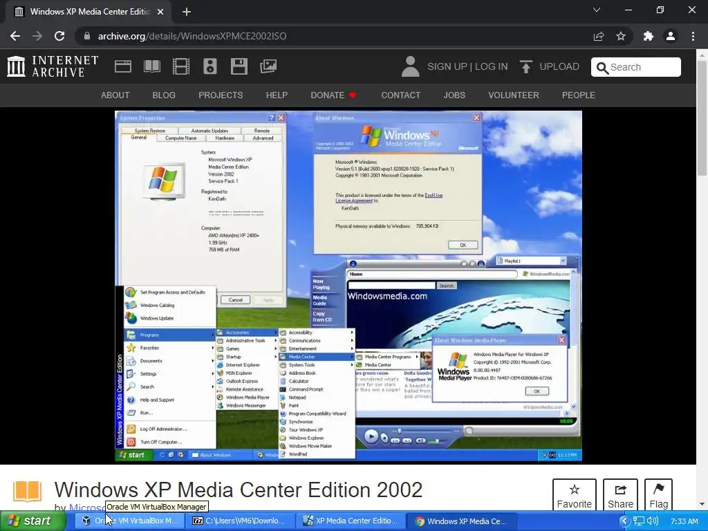This screenshot has height=531, width=708.
Task: Open the HELP menu item
Action: (277, 95)
